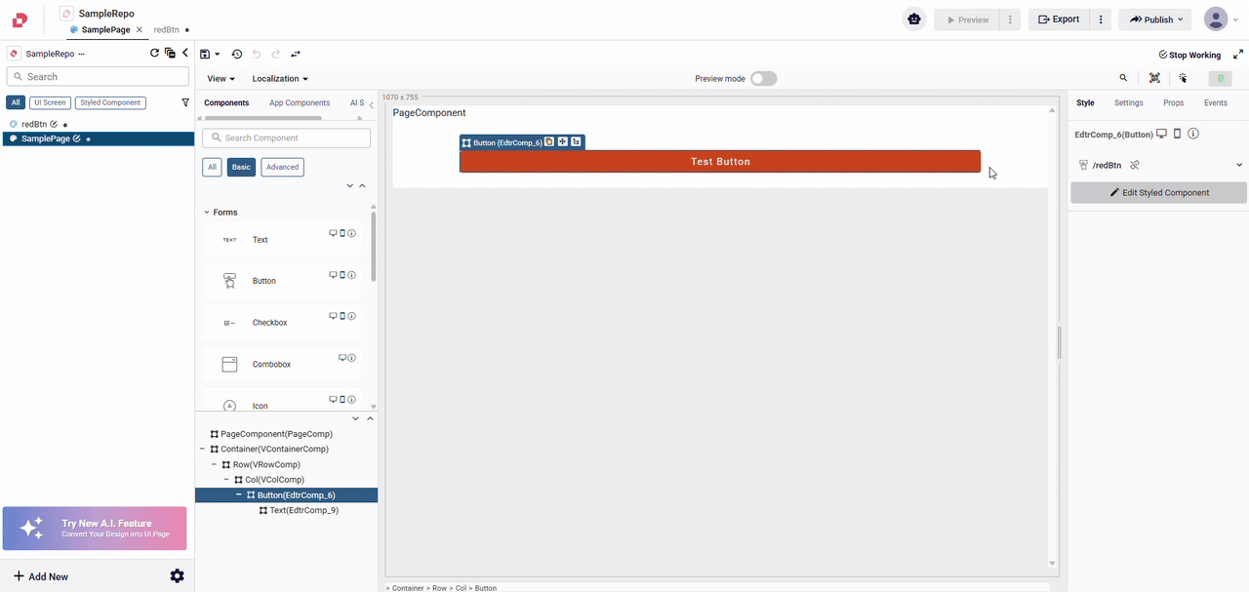Collapse the Forms component section
This screenshot has width=1249, height=592.
(x=207, y=213)
